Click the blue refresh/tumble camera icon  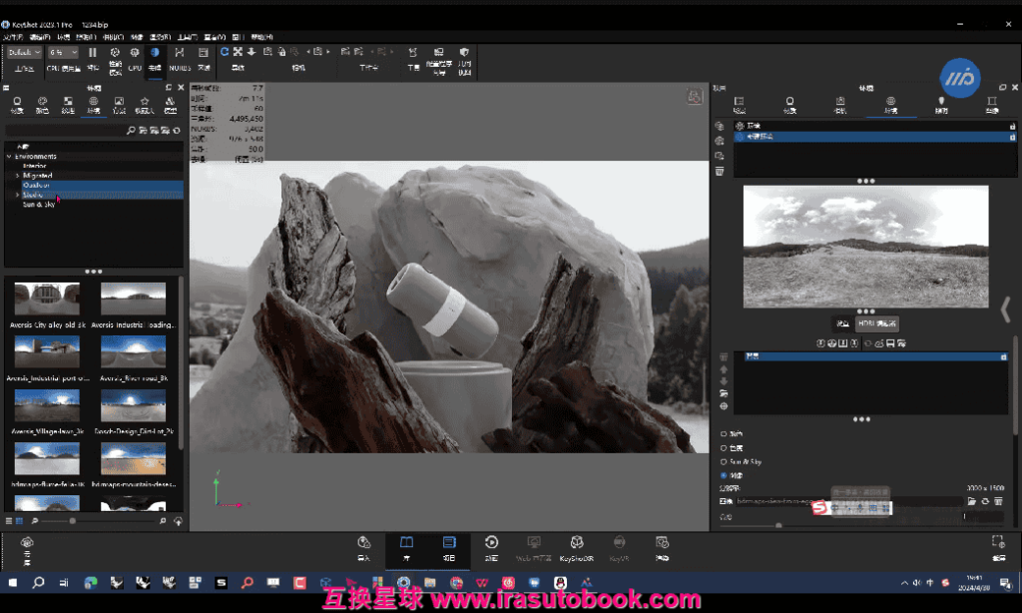tap(225, 52)
